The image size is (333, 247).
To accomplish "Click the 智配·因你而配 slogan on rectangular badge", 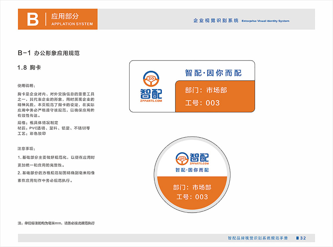I will coord(213,73).
